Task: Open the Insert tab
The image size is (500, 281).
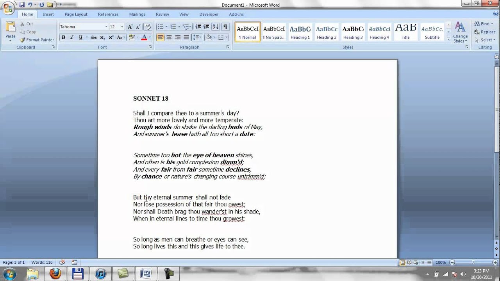Action: [48, 14]
